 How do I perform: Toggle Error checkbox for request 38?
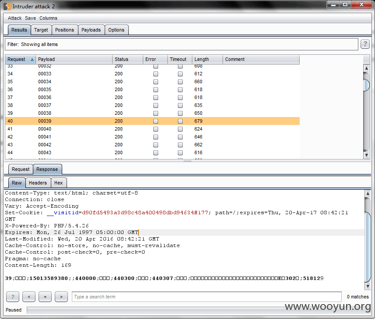point(156,105)
